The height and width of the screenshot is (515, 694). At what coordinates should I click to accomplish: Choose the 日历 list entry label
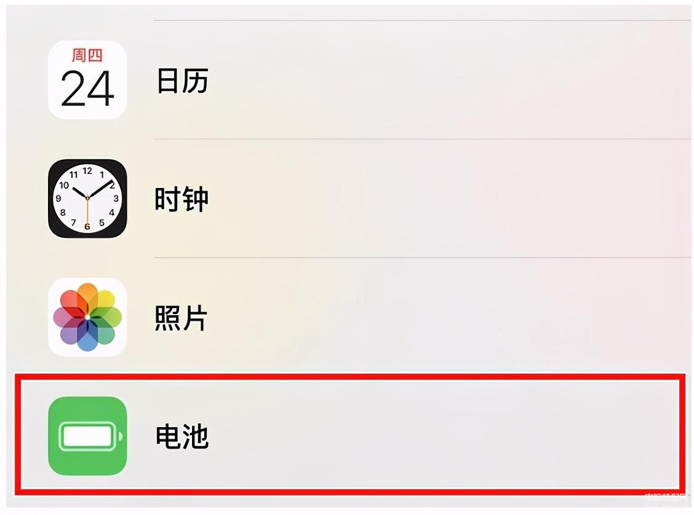(182, 81)
